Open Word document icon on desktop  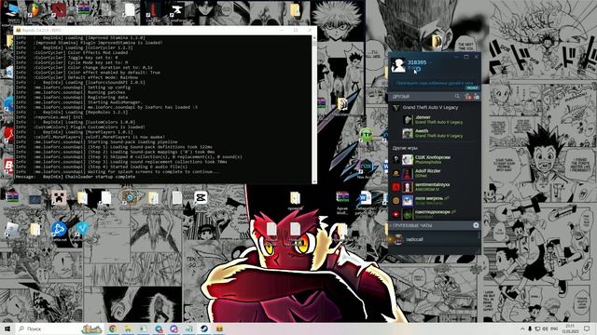(366, 198)
